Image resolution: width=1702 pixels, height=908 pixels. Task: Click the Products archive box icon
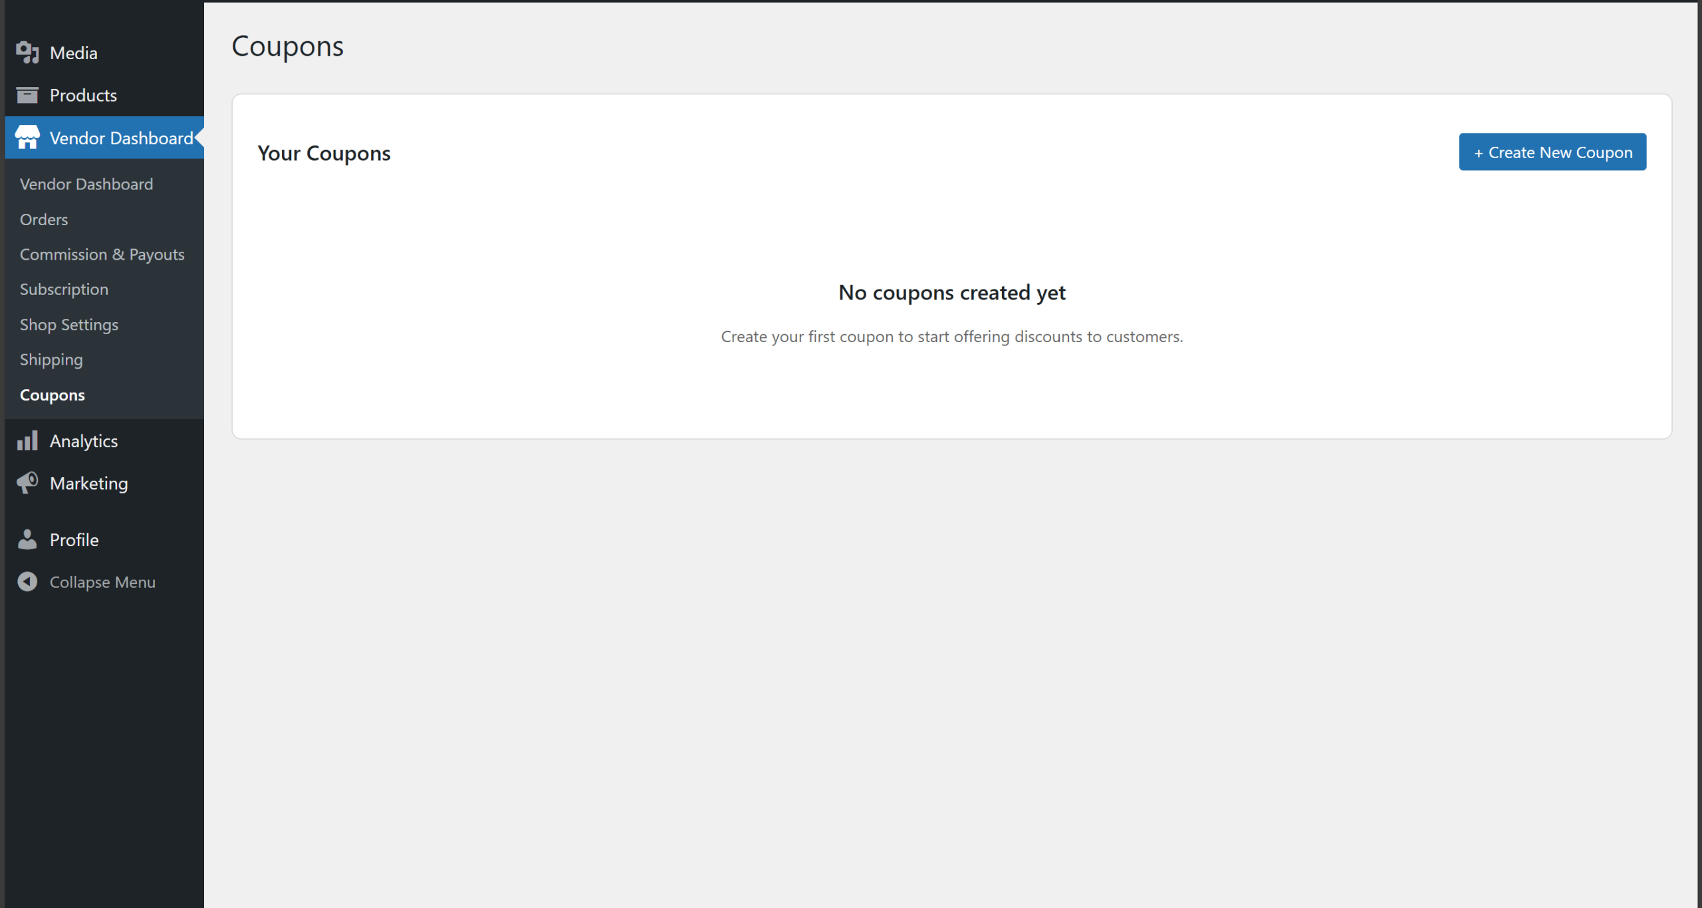tap(27, 95)
